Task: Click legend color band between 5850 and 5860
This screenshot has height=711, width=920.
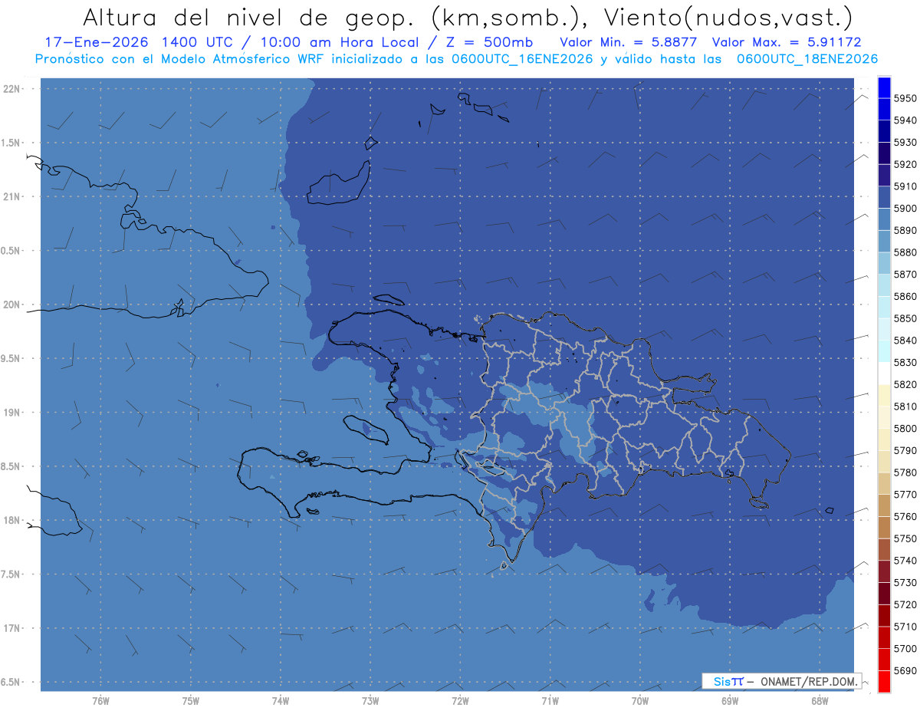Action: (x=884, y=307)
